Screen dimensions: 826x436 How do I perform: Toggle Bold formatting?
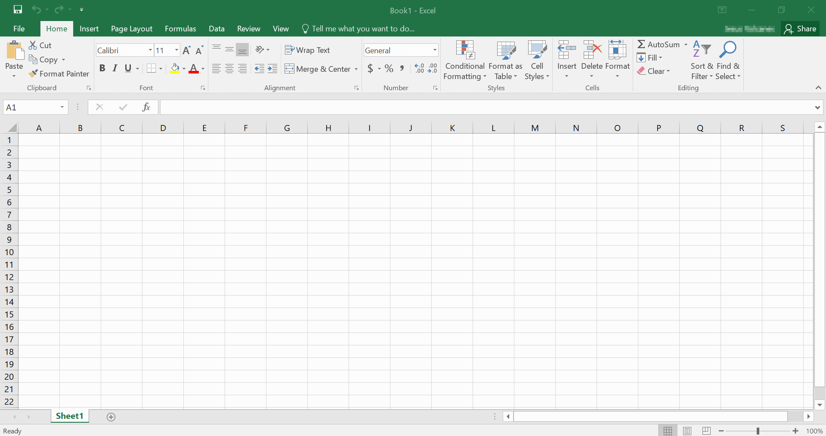(x=102, y=68)
